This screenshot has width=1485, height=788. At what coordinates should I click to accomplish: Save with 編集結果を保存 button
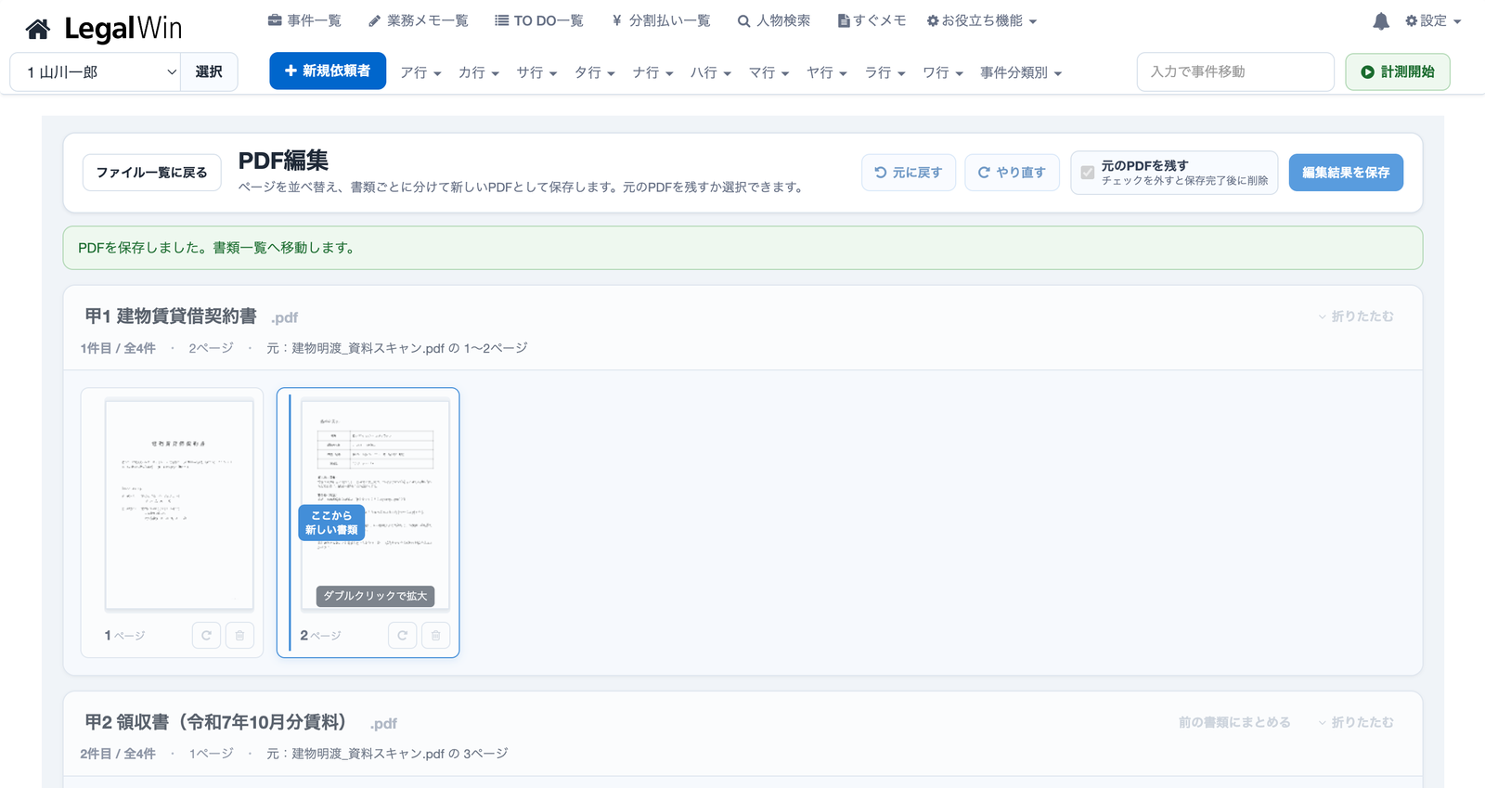1346,173
